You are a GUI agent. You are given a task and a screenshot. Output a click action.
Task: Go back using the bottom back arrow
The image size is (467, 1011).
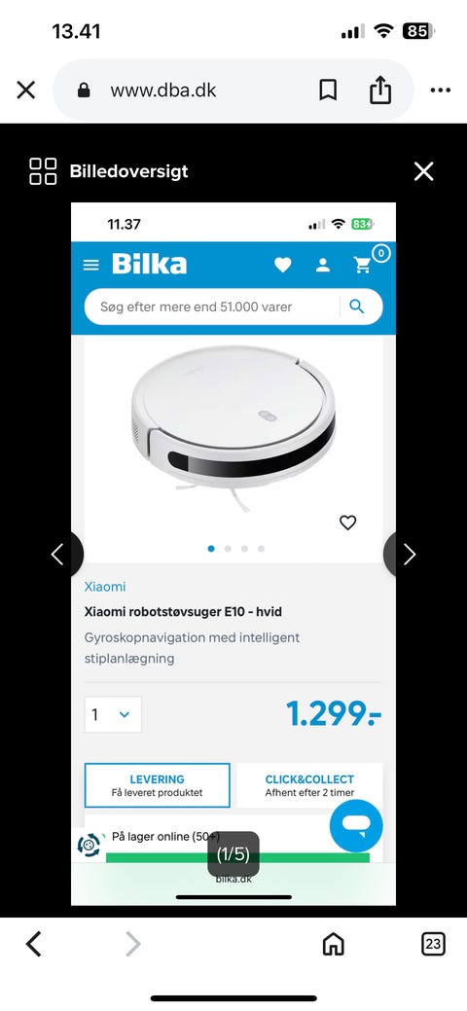coord(33,945)
